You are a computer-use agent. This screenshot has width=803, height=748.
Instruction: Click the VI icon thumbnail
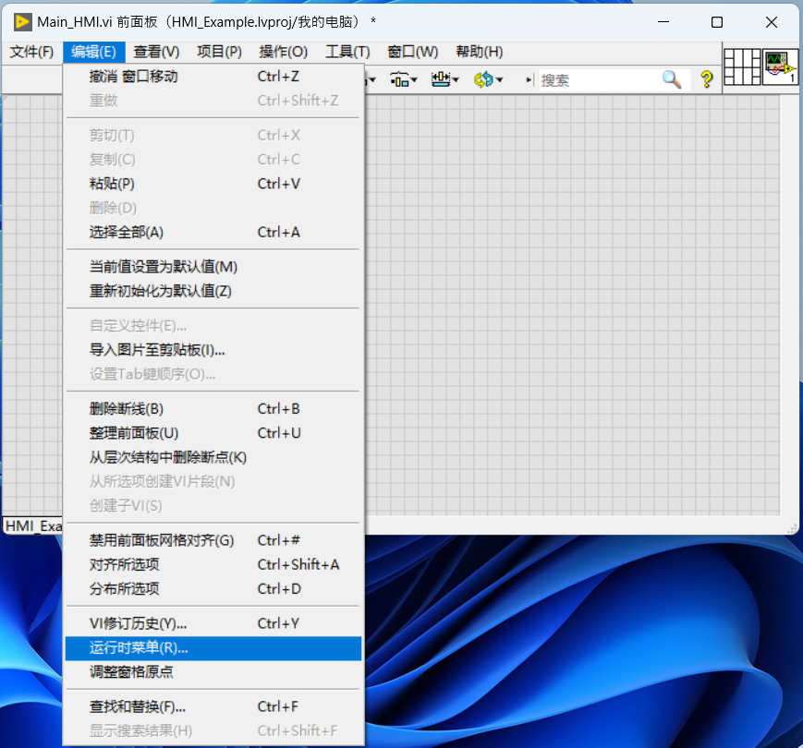(780, 66)
